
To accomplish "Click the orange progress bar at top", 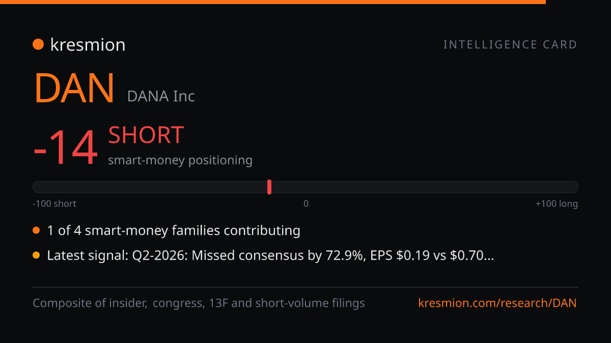I will (x=273, y=2).
